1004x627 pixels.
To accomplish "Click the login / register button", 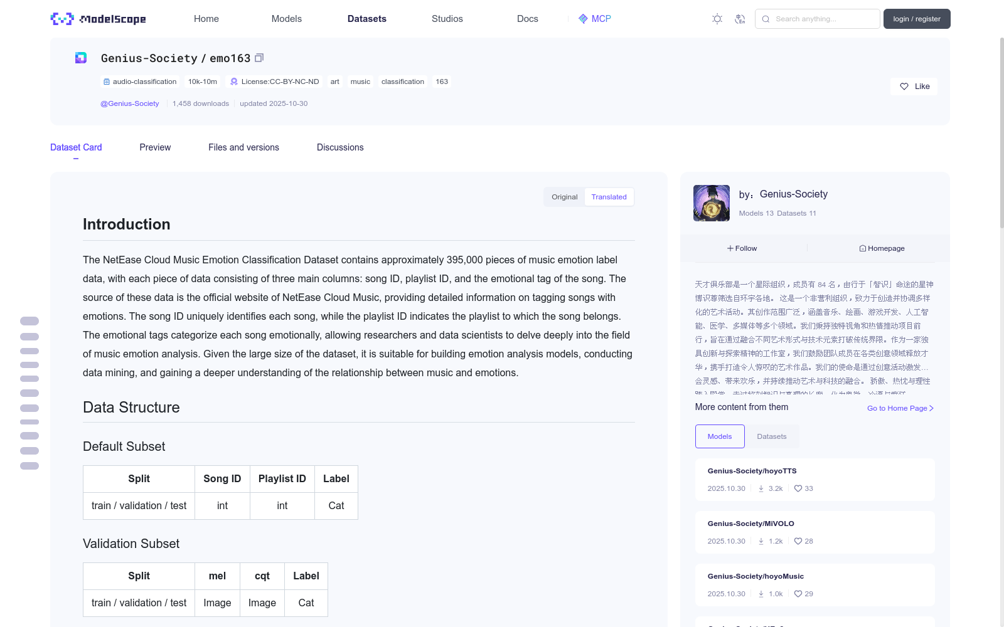I will [x=917, y=19].
